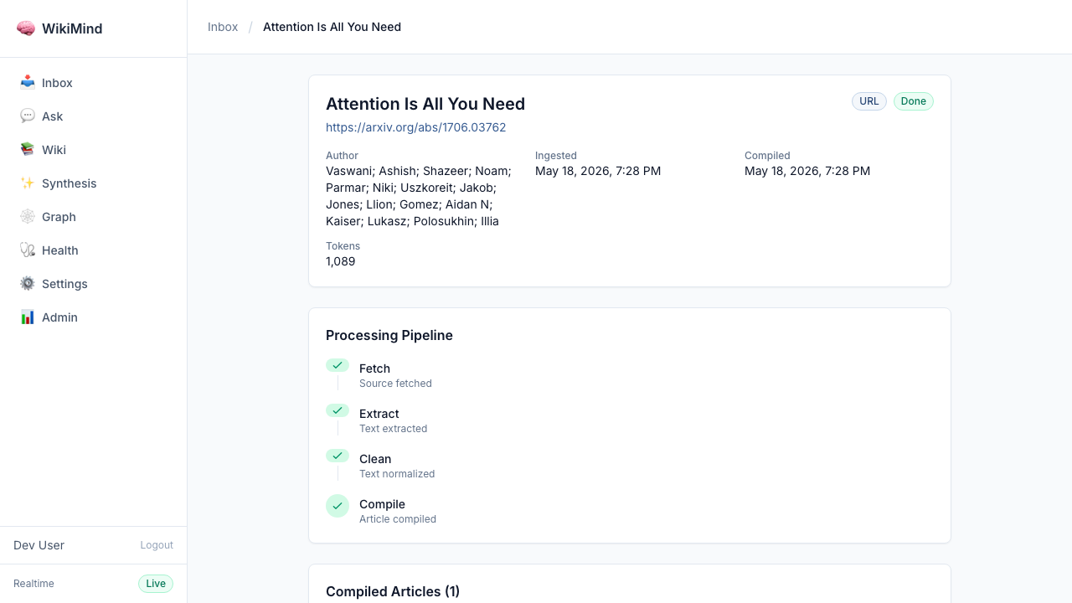The width and height of the screenshot is (1072, 603).
Task: Open the Graph view
Action: click(94, 217)
